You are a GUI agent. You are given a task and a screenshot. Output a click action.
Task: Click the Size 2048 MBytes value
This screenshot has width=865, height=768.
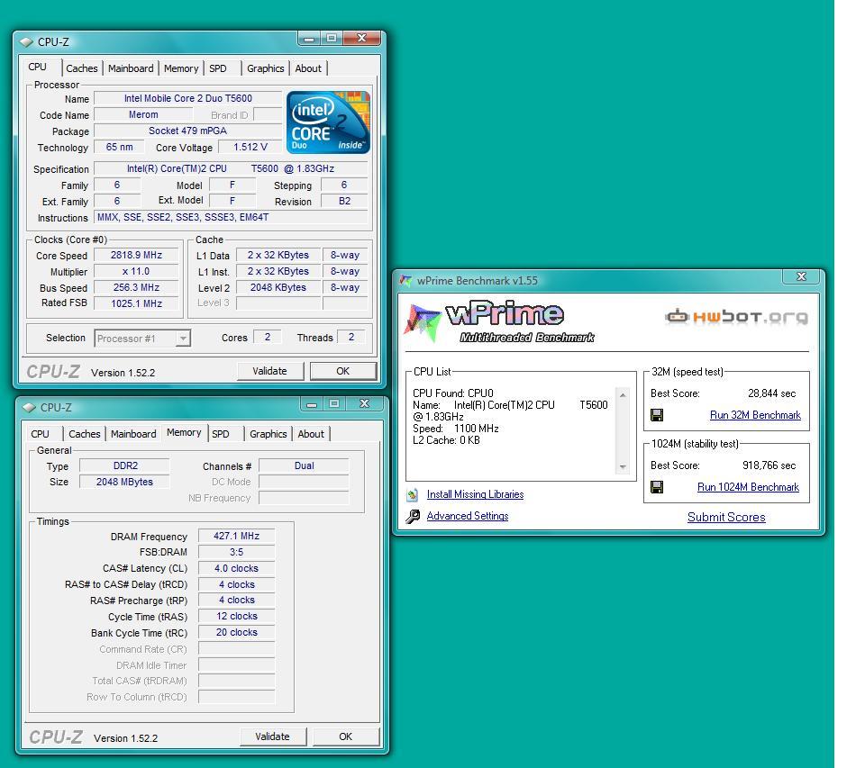125,482
